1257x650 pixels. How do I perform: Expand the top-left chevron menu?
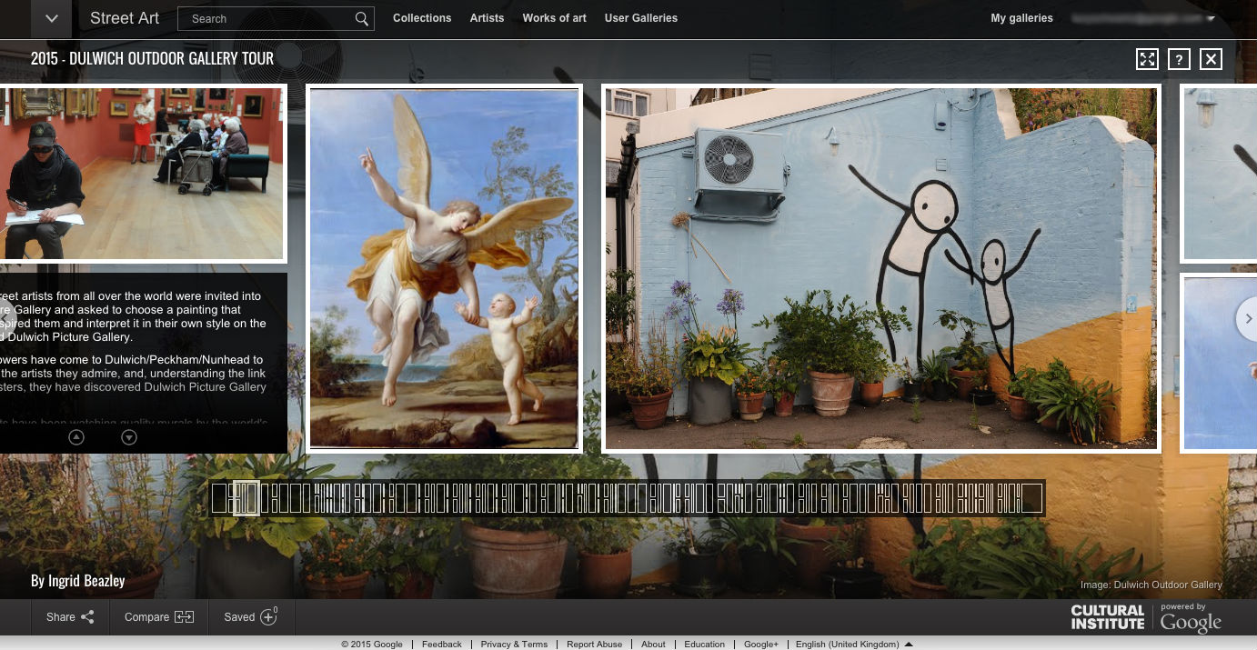click(52, 19)
